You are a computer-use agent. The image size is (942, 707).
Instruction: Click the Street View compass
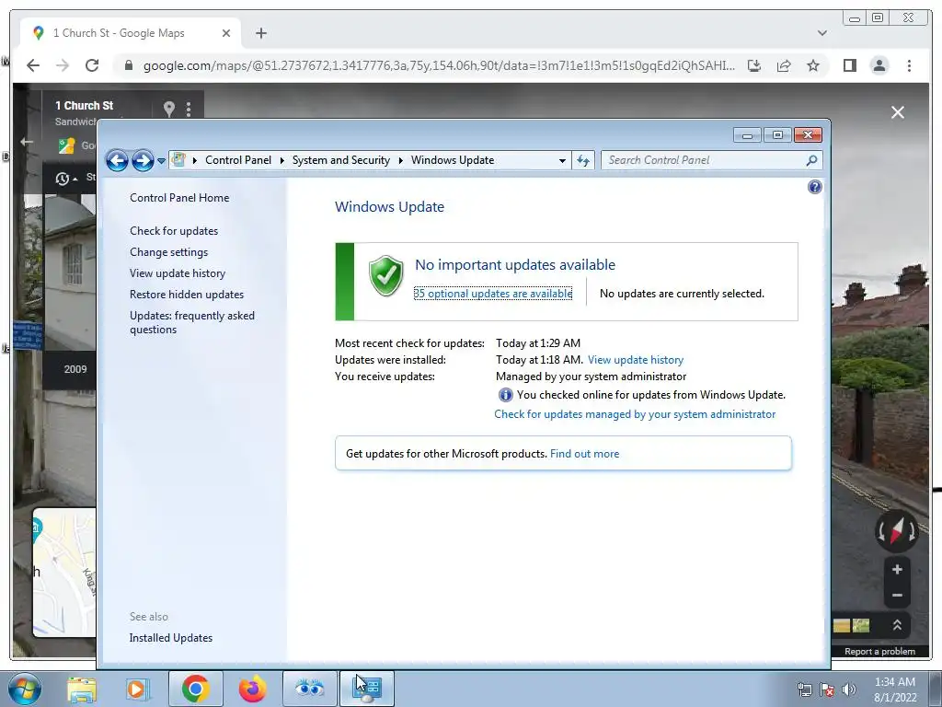[x=896, y=531]
